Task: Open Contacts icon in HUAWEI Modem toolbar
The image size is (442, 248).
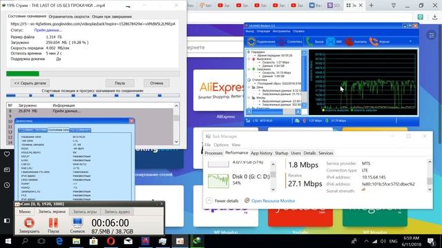Action: [349, 41]
